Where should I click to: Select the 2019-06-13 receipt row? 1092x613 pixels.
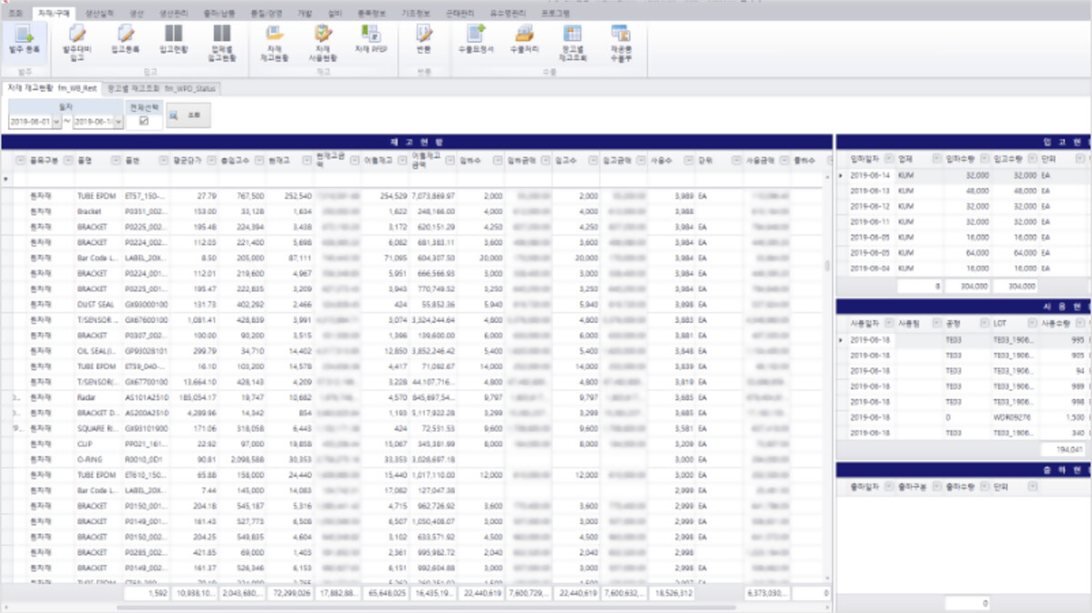(965, 190)
